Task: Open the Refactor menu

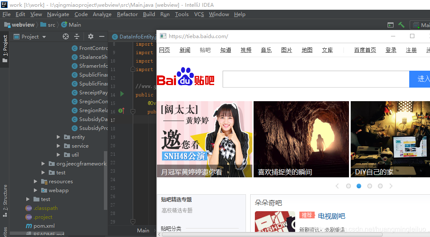Action: [127, 14]
